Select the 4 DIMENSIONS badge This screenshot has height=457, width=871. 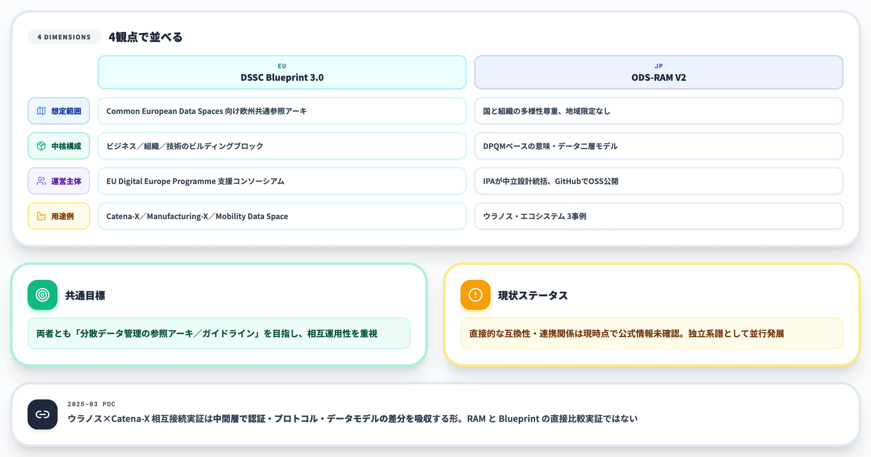[64, 37]
